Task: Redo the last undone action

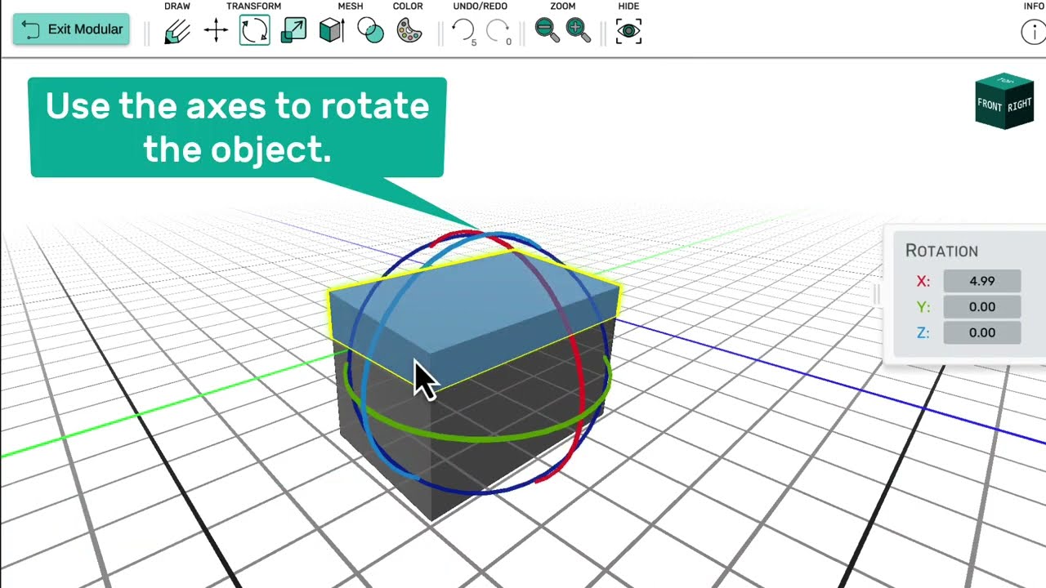Action: [x=498, y=32]
